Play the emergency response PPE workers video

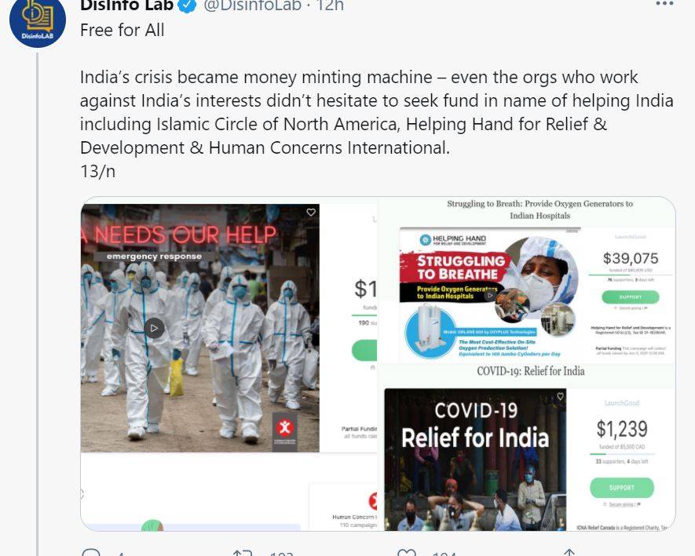(x=154, y=328)
